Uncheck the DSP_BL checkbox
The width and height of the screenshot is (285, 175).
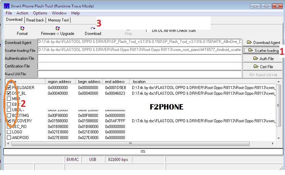click(9, 93)
